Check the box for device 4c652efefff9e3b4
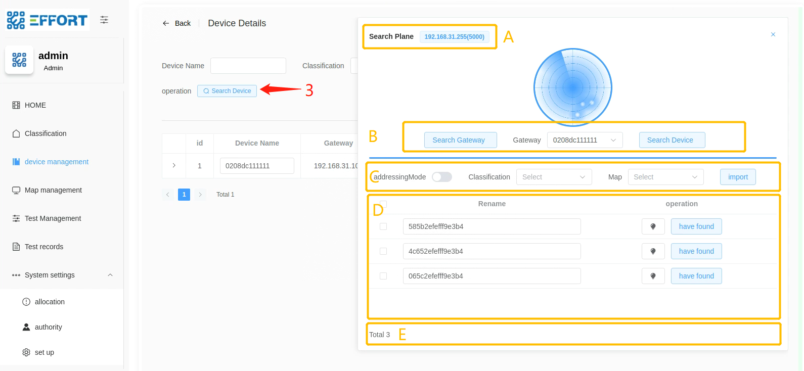 pyautogui.click(x=383, y=251)
